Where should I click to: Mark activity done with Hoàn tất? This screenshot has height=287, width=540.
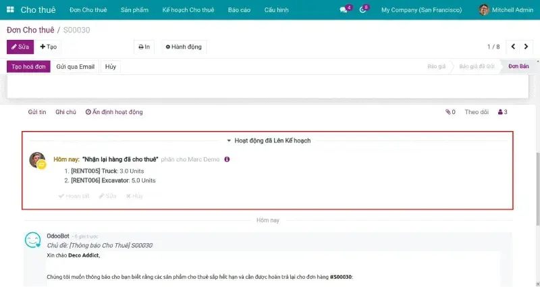(x=74, y=196)
